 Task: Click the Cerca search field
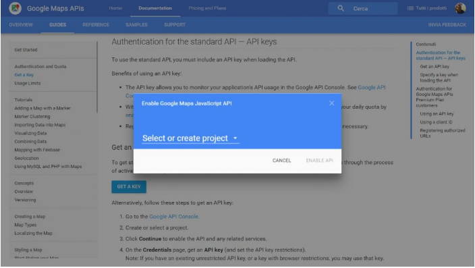coord(363,9)
